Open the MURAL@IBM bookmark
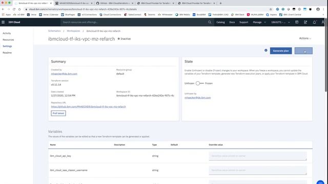The width and height of the screenshot is (328, 184). coord(255,15)
